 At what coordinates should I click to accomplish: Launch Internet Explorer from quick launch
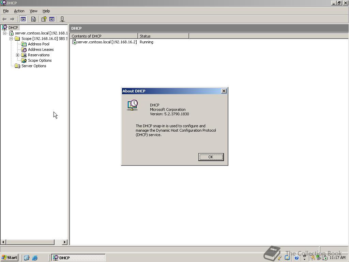click(35, 258)
